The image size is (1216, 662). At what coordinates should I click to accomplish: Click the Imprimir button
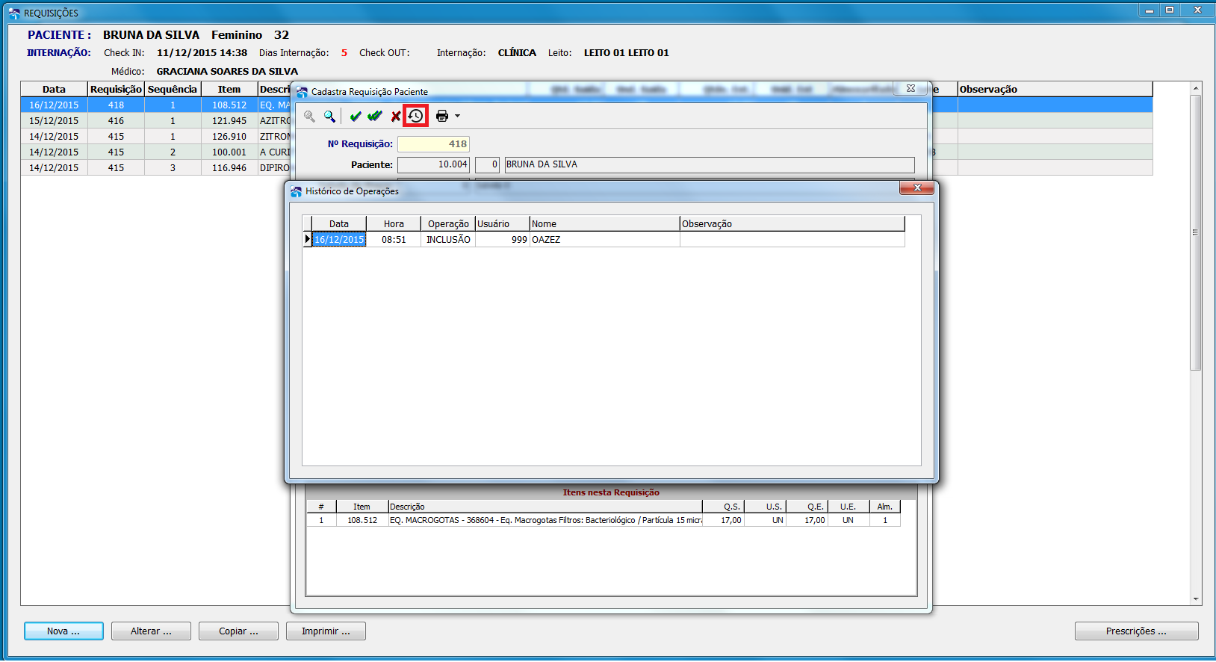[x=326, y=631]
